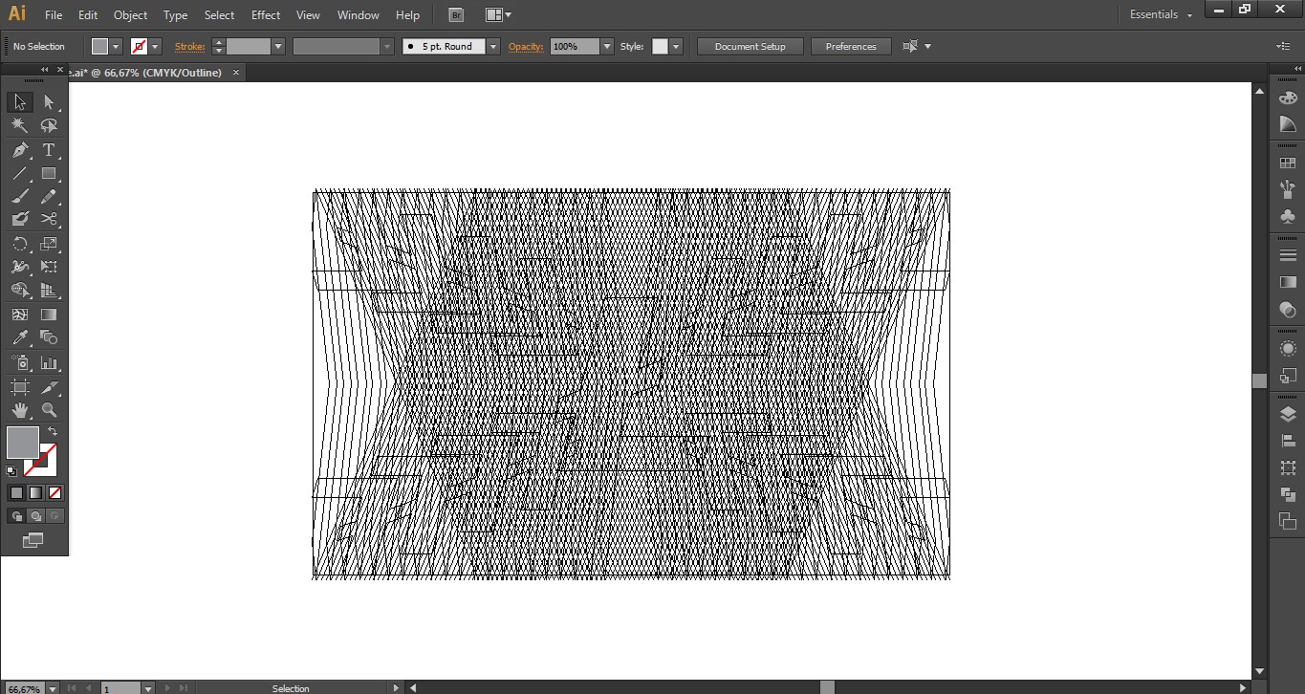Open fill color dropdown in control bar

click(117, 47)
